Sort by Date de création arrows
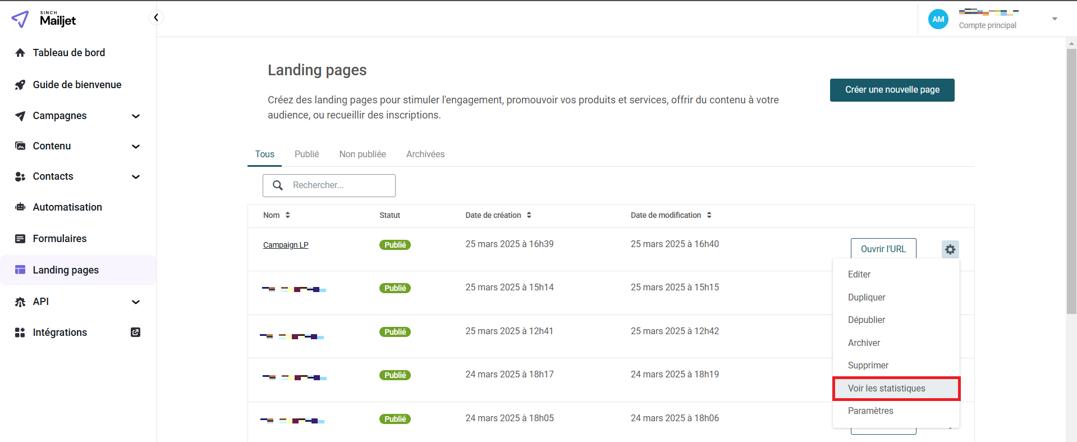The height and width of the screenshot is (442, 1077). click(x=529, y=215)
